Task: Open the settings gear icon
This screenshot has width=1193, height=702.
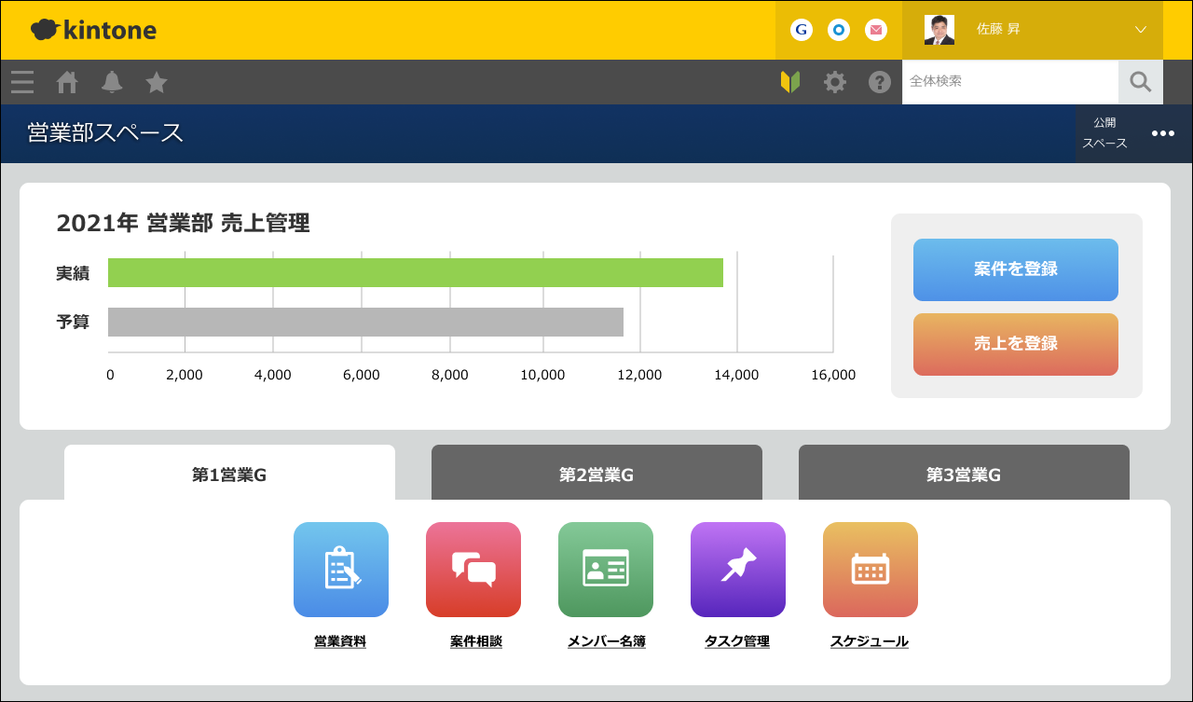Action: pyautogui.click(x=835, y=82)
